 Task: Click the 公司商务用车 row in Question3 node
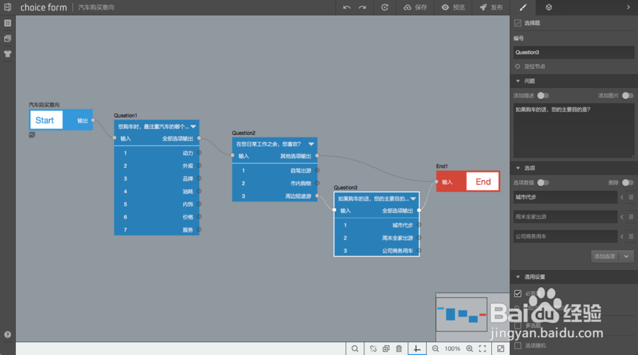point(376,251)
